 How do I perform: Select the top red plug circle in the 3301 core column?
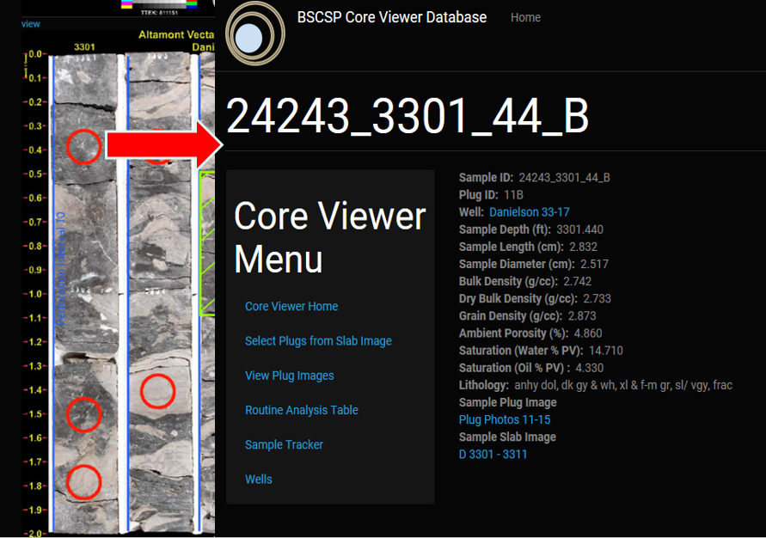coord(83,146)
